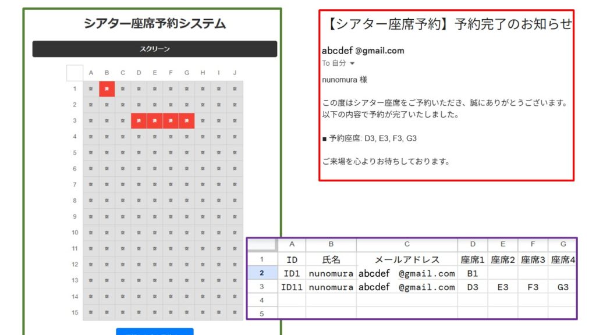
Task: Choose empty seat H3 beside the red seats
Action: point(203,121)
